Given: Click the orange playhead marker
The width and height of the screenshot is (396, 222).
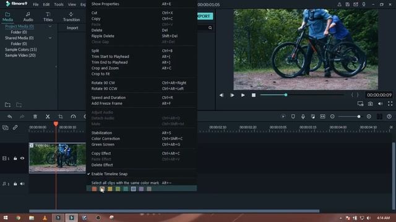Looking at the screenshot, I should tap(56, 123).
